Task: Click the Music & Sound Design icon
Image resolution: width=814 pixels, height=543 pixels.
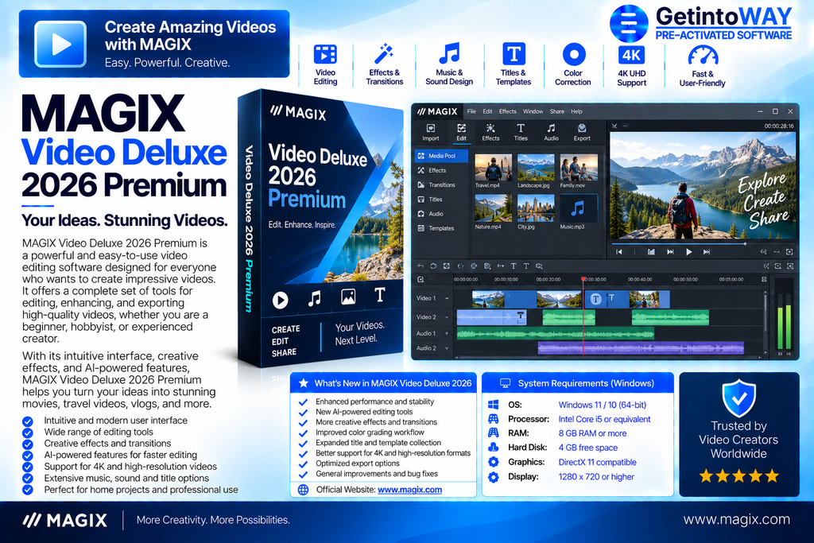Action: [x=450, y=53]
